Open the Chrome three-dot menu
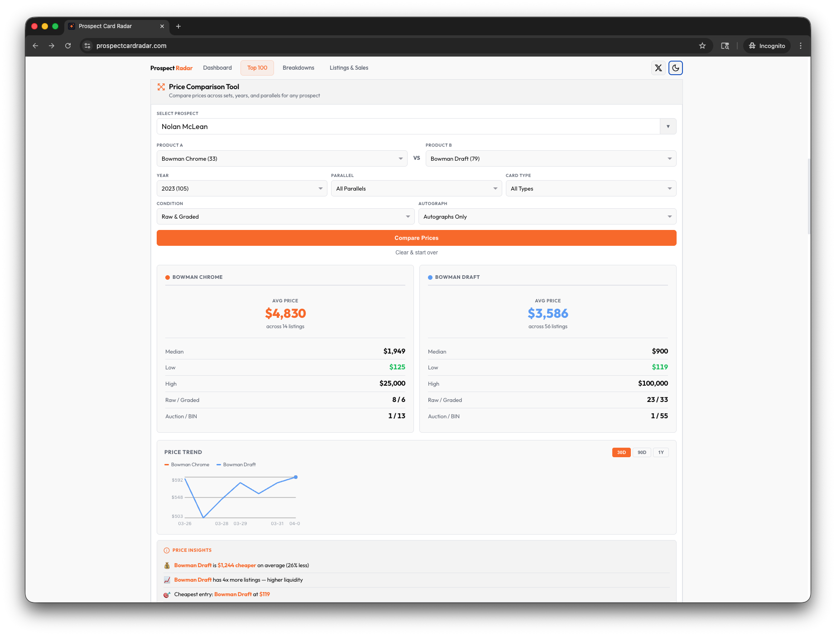Image resolution: width=836 pixels, height=636 pixels. click(x=801, y=46)
